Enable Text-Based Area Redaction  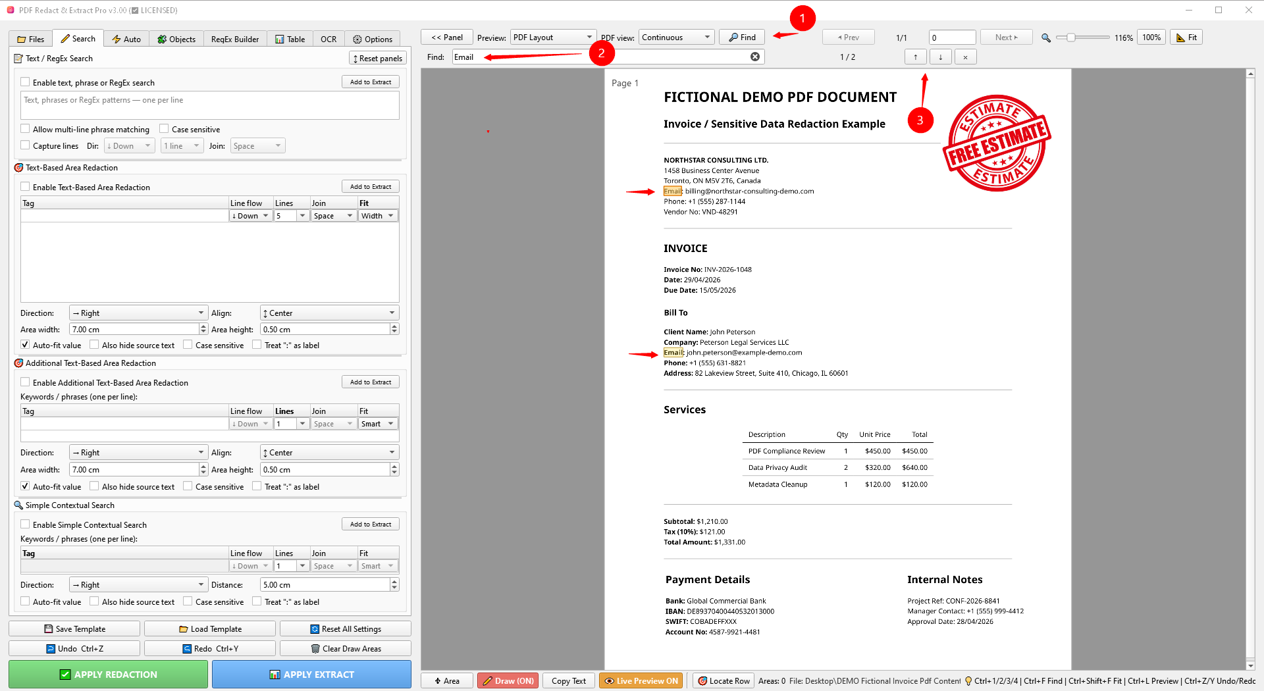pyautogui.click(x=25, y=187)
